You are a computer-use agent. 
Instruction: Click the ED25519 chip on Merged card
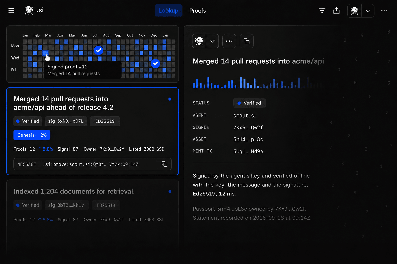coord(105,121)
